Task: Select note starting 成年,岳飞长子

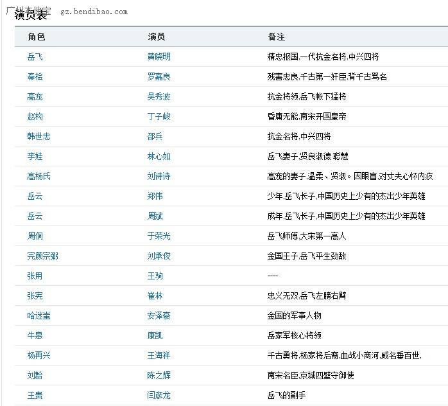Action: click(x=347, y=216)
